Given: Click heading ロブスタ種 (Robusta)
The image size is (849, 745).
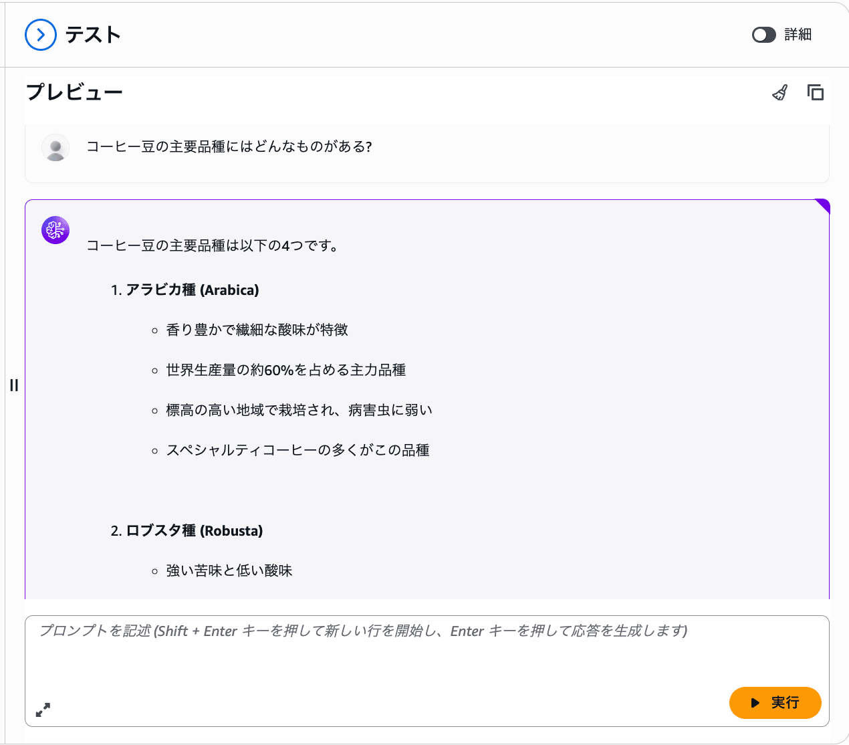Looking at the screenshot, I should pos(194,530).
